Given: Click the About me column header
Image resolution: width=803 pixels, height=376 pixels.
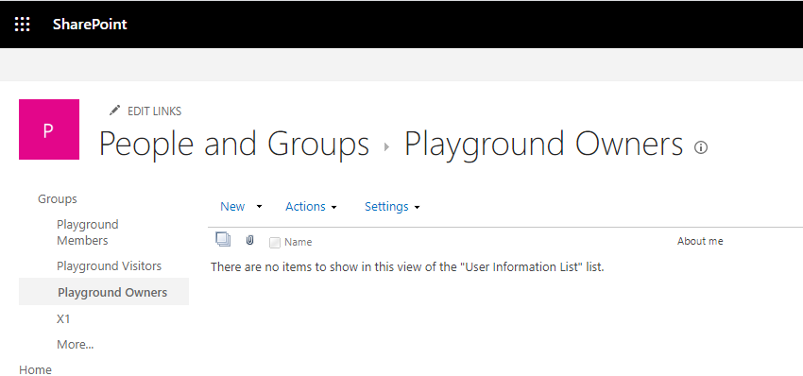Looking at the screenshot, I should point(700,241).
